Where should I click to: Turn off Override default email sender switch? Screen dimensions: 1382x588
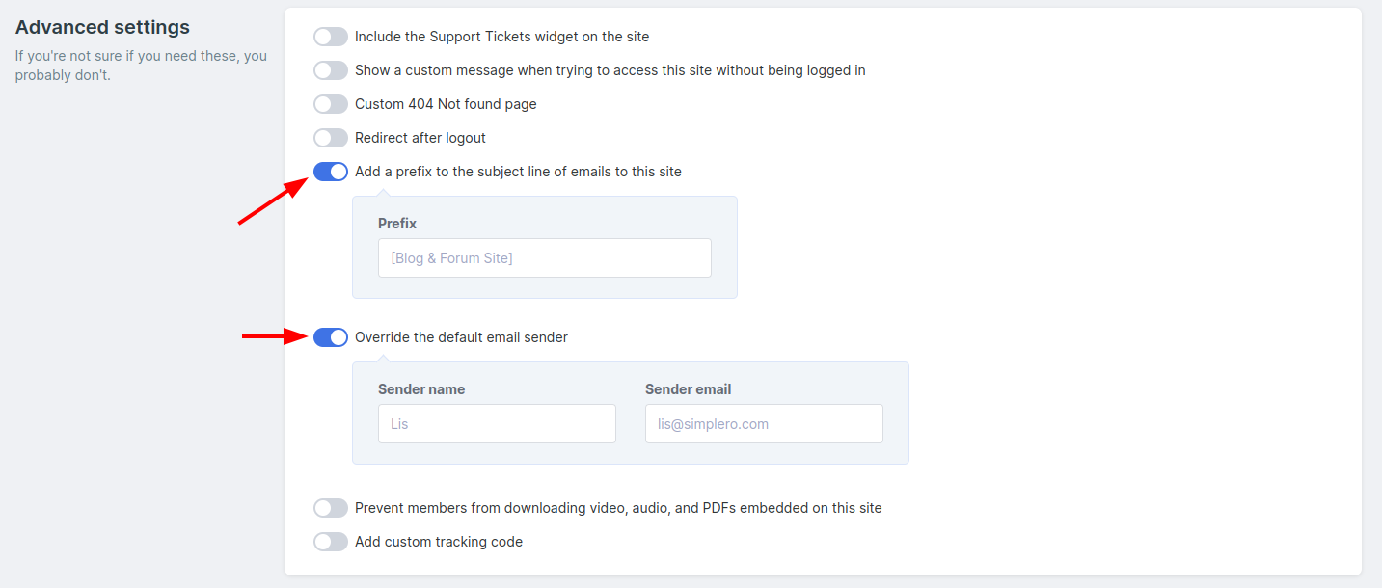331,337
